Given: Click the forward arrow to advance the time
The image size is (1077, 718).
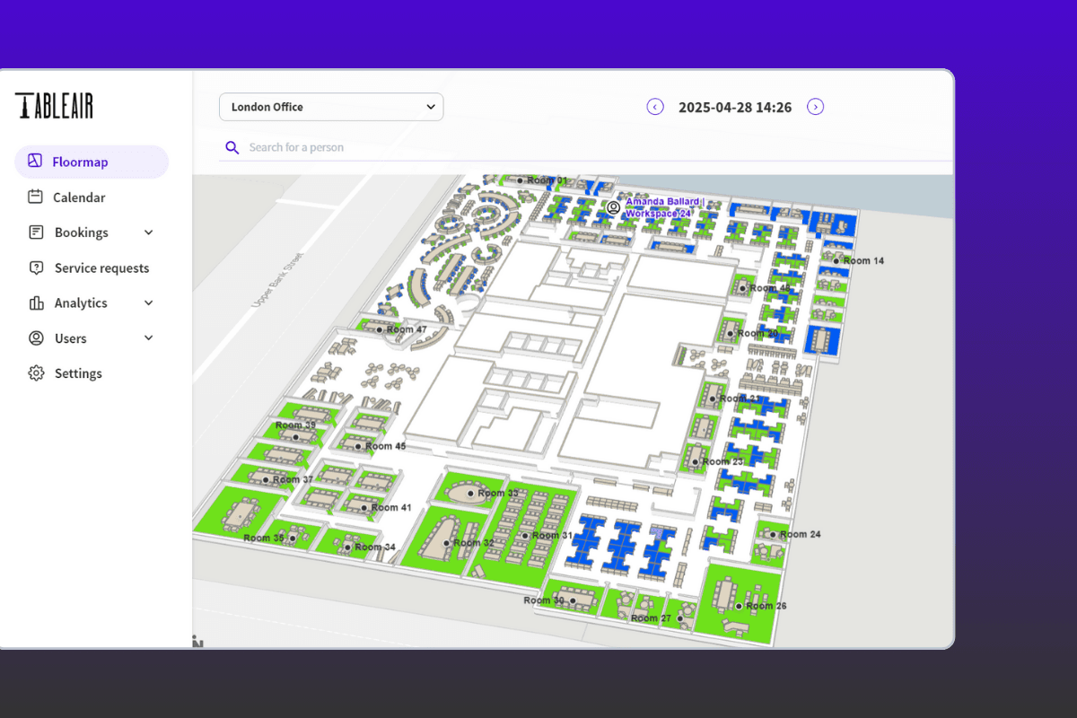Looking at the screenshot, I should pyautogui.click(x=815, y=106).
